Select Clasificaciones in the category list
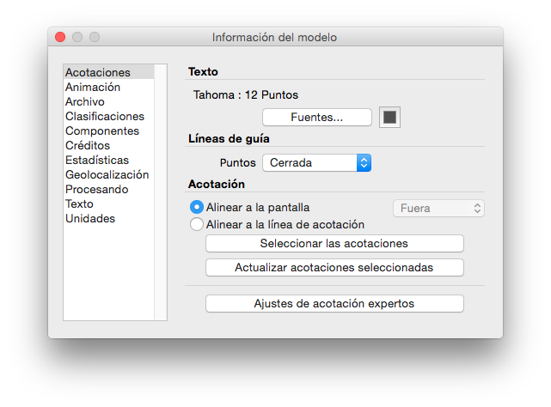 pyautogui.click(x=108, y=116)
